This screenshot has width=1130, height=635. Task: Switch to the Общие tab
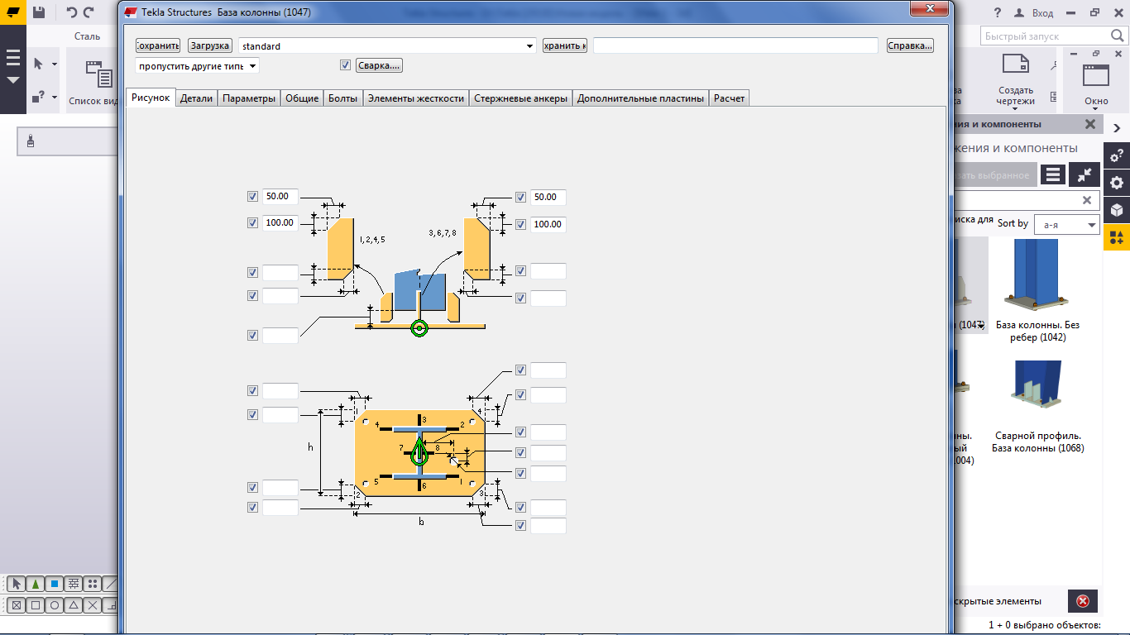302,98
